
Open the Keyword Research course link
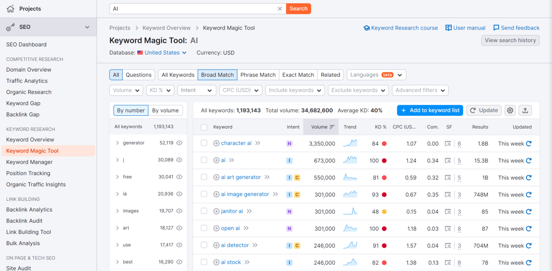click(400, 28)
